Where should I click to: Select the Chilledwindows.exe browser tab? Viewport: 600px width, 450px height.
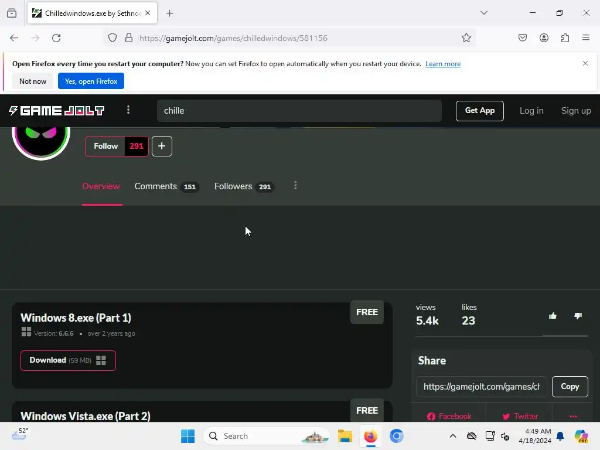(x=92, y=13)
